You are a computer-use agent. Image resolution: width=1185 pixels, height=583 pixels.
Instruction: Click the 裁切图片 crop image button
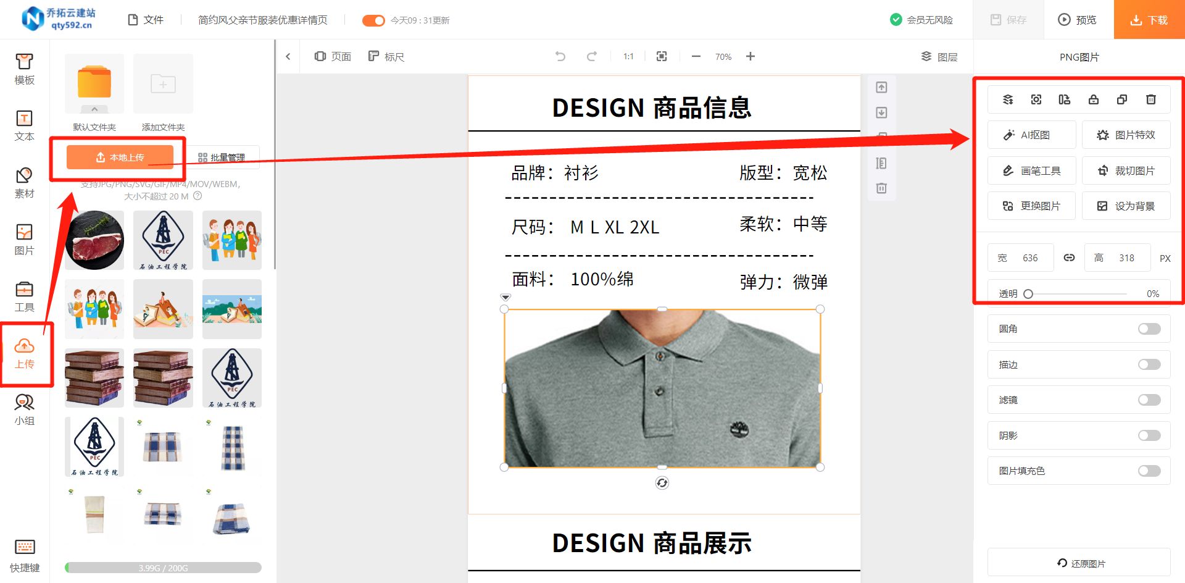pyautogui.click(x=1126, y=170)
